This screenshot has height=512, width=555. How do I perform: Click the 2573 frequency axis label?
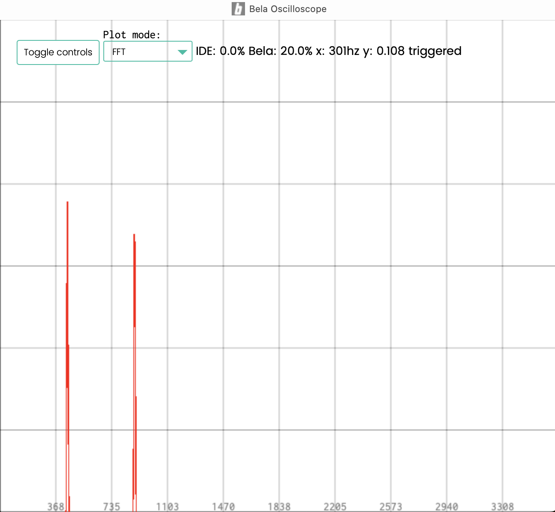pos(391,507)
